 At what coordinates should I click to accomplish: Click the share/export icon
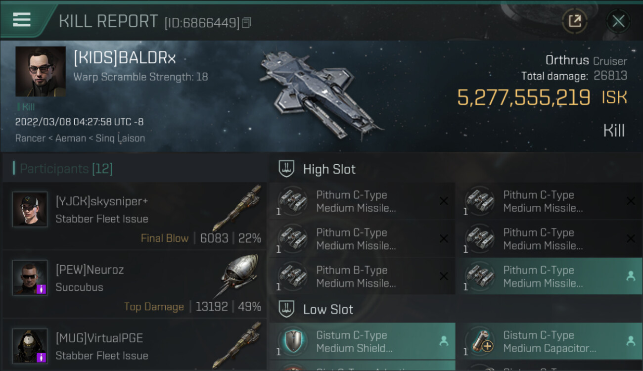click(x=575, y=21)
